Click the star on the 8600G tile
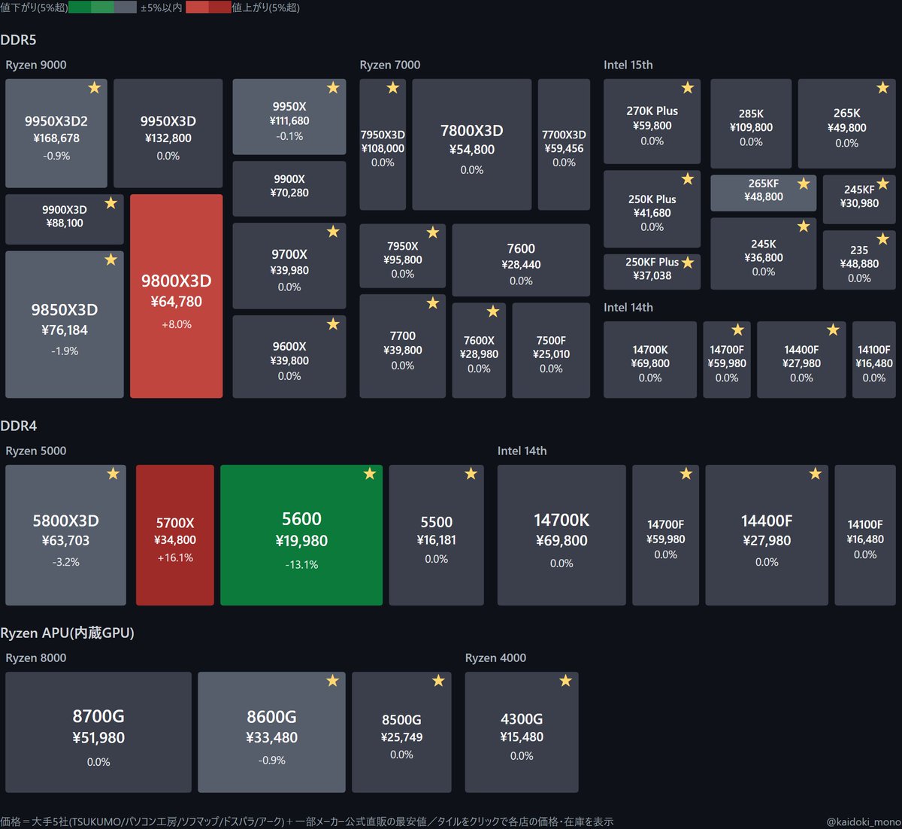 [x=332, y=681]
